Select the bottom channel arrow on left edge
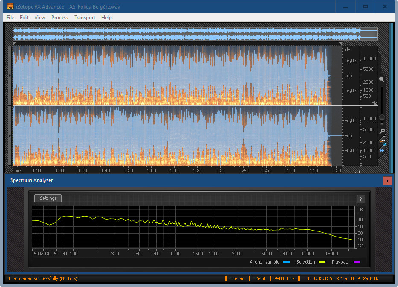Viewport: 398px width, 287px height. tap(10, 135)
